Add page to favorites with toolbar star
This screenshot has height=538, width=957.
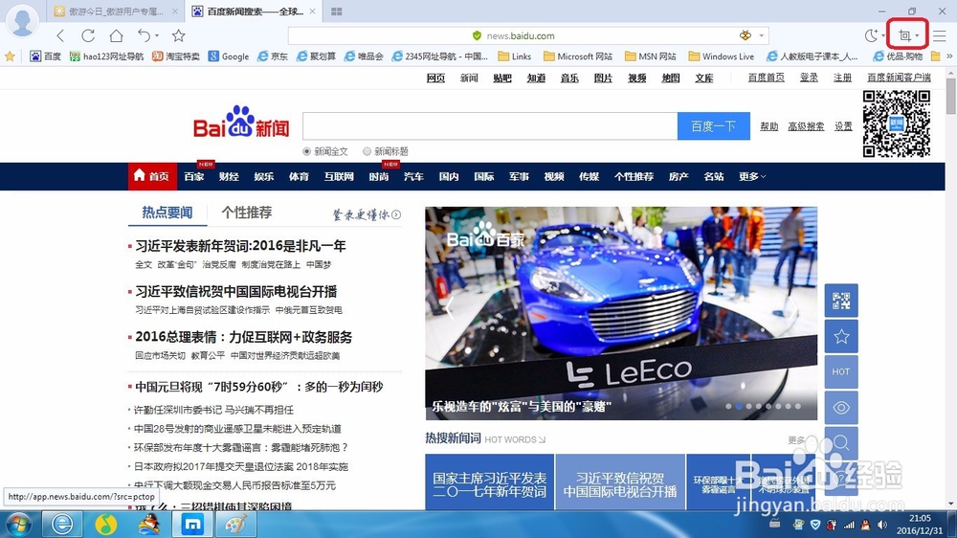tap(178, 35)
